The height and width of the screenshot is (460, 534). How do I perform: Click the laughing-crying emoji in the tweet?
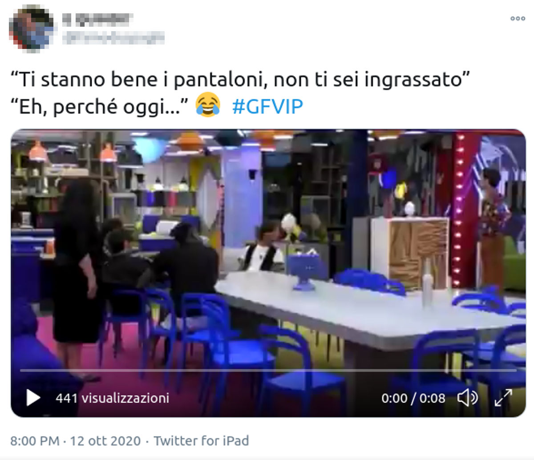point(208,105)
